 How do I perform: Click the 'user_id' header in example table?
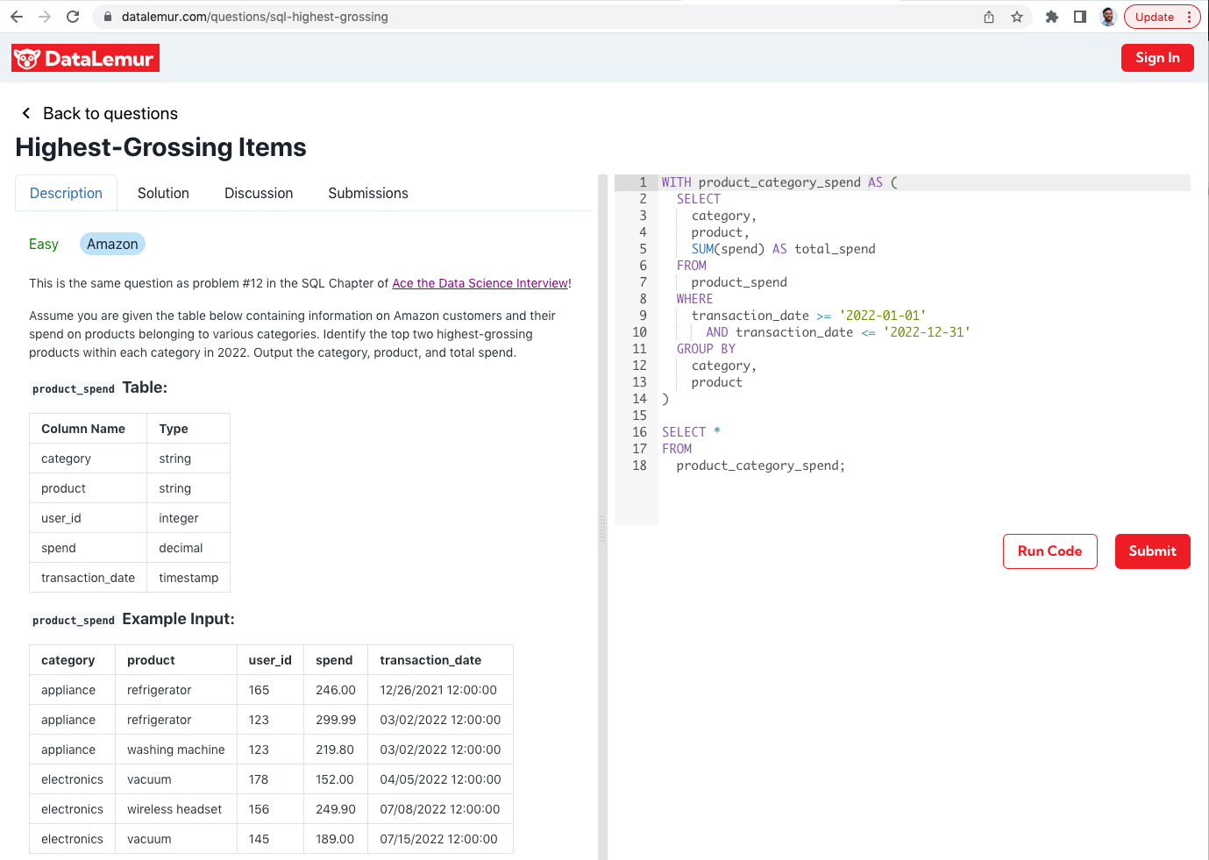pyautogui.click(x=270, y=660)
